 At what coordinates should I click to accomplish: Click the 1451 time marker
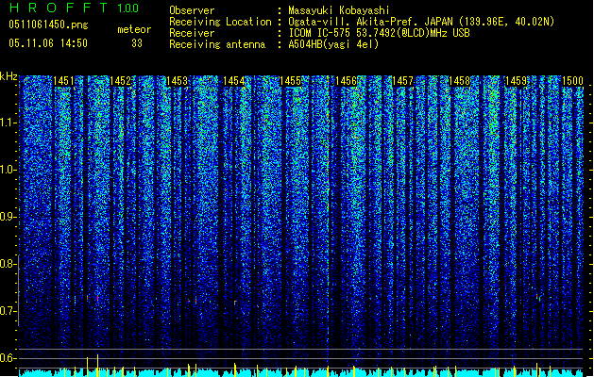(x=63, y=81)
